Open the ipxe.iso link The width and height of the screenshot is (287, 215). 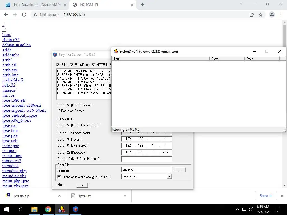pos(9,126)
